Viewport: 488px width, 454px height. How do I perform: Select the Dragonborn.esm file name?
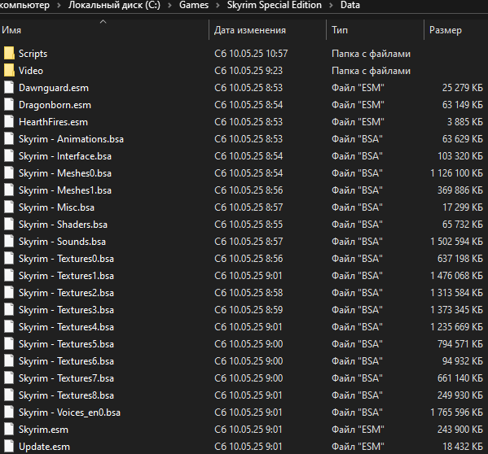click(x=55, y=105)
